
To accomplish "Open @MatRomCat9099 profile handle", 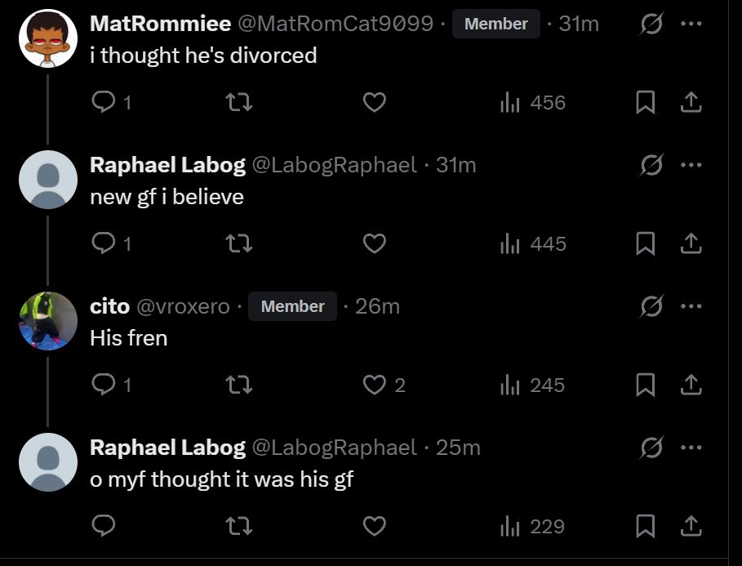I will click(x=335, y=24).
